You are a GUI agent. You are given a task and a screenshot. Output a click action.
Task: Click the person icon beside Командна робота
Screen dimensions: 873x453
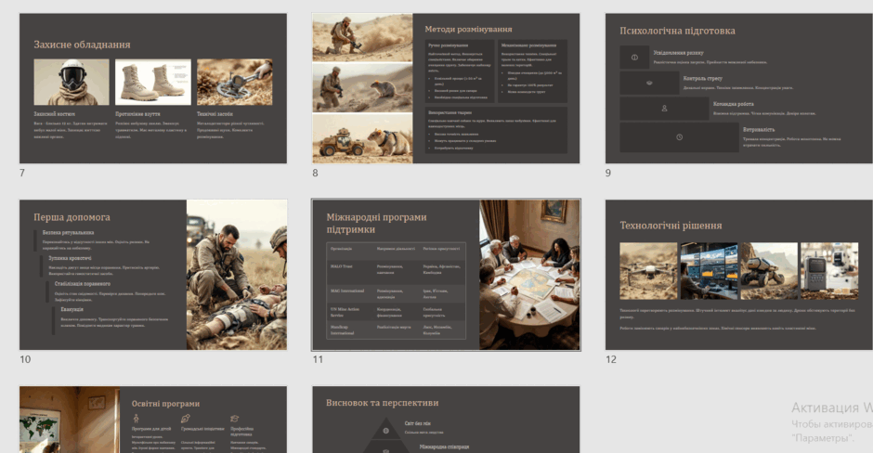click(x=664, y=109)
